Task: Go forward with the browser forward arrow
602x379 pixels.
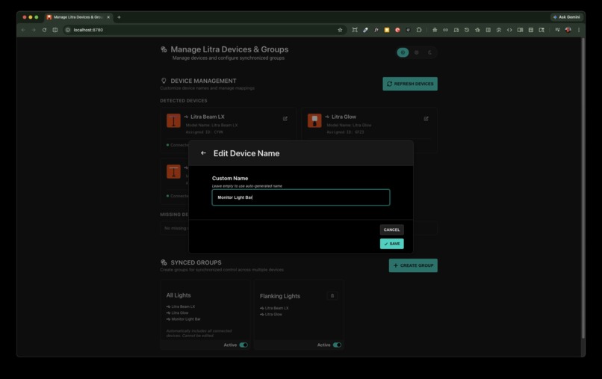Action: pos(34,30)
